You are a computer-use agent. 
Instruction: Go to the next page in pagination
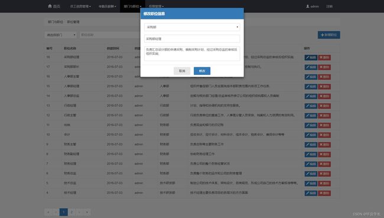click(x=79, y=212)
